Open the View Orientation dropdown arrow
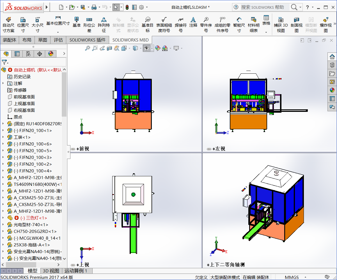The height and width of the screenshot is (280, 337). [129, 48]
